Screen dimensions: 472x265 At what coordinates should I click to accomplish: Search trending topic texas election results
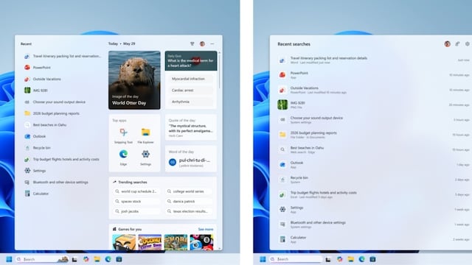pyautogui.click(x=189, y=211)
